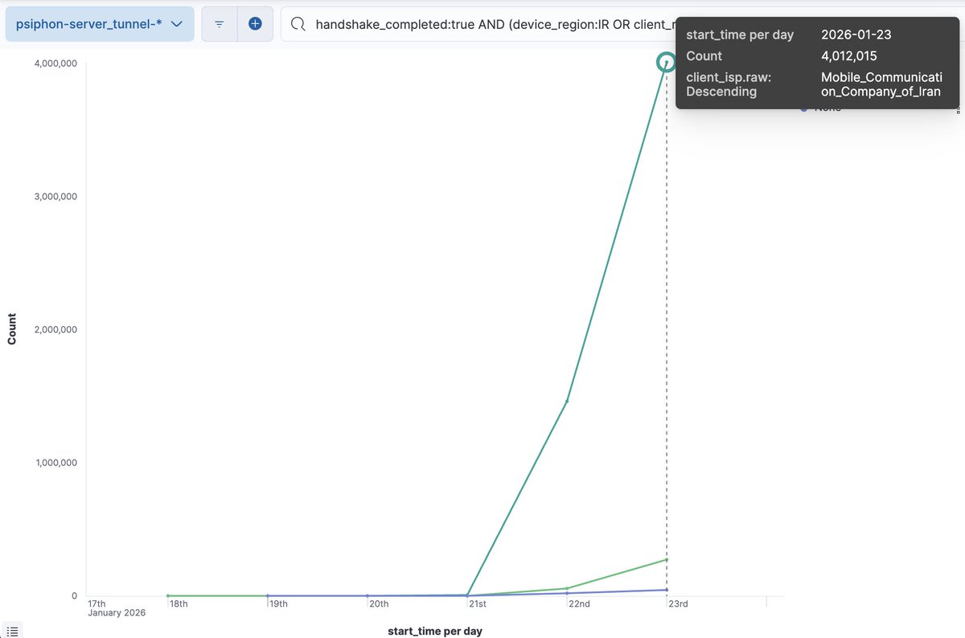Add a new filter with plus icon
The image size is (965, 638).
pos(255,24)
